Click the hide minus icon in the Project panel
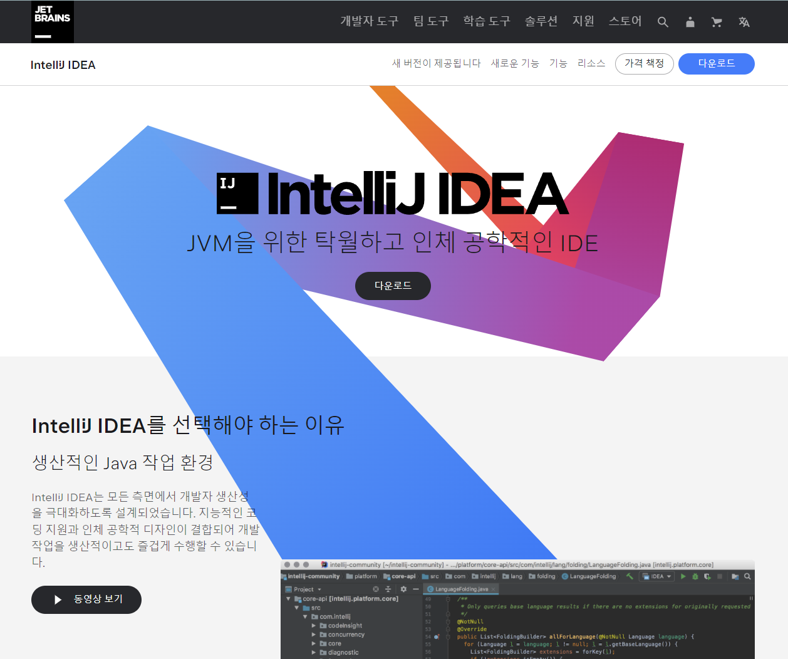The height and width of the screenshot is (659, 788). tap(415, 589)
